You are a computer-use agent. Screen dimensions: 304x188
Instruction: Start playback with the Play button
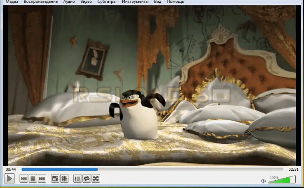click(9, 178)
